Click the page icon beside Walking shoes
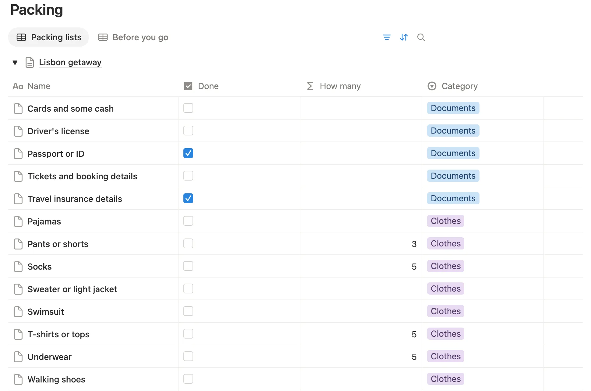This screenshot has width=591, height=391. tap(18, 379)
